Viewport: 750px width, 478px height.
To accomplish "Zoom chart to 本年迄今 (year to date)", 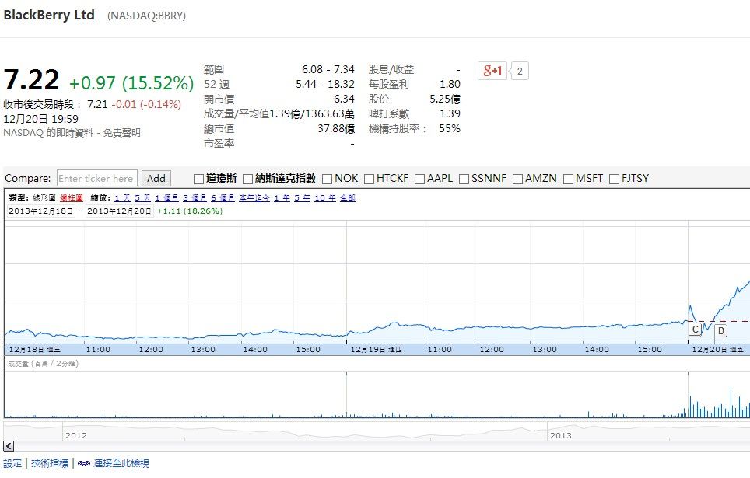I will [254, 198].
